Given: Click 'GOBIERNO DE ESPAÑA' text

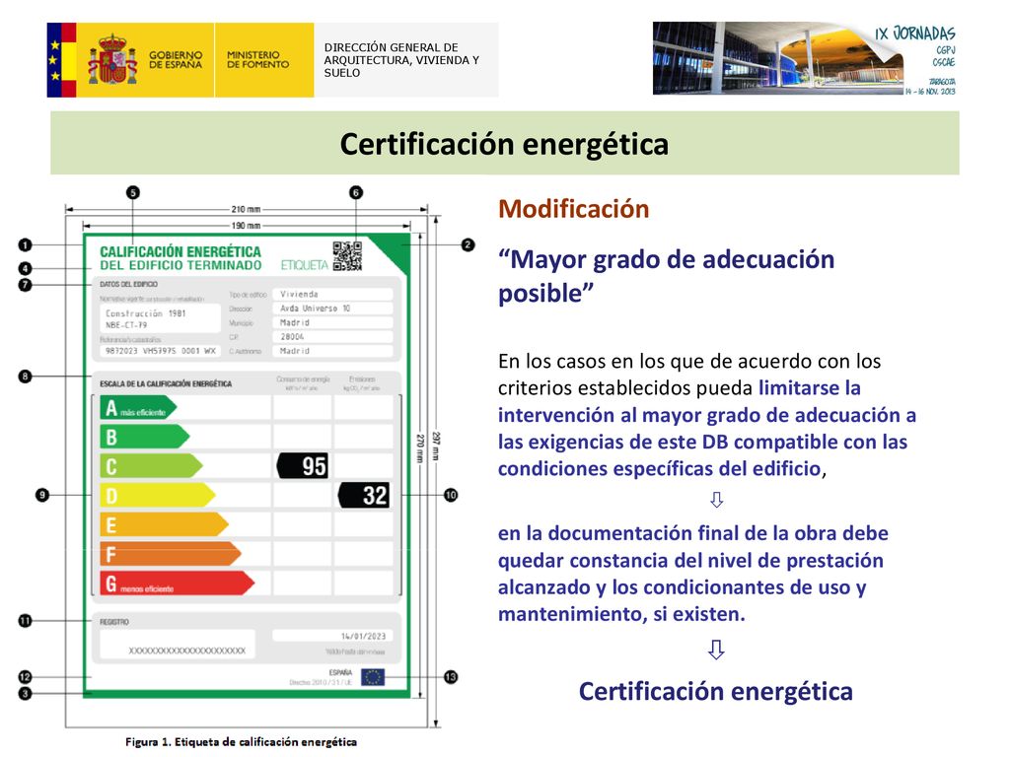Looking at the screenshot, I should (176, 60).
